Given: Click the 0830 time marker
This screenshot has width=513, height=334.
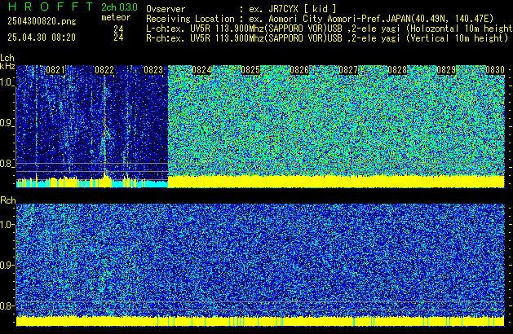Looking at the screenshot, I should pos(495,70).
